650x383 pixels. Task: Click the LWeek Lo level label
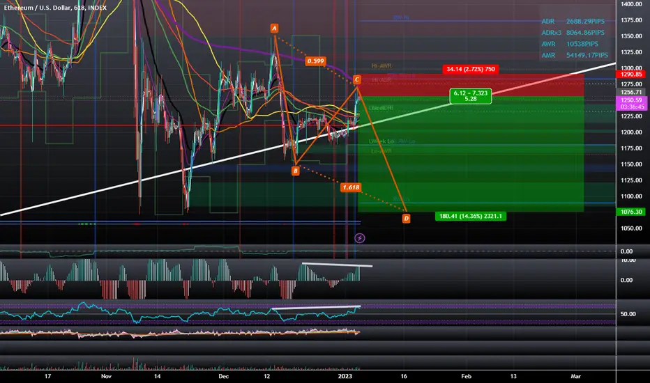(x=381, y=141)
